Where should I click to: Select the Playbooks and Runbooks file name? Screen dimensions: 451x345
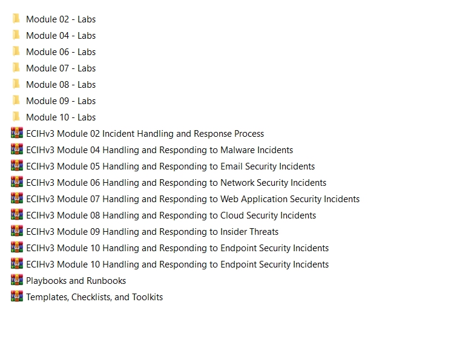[76, 281]
